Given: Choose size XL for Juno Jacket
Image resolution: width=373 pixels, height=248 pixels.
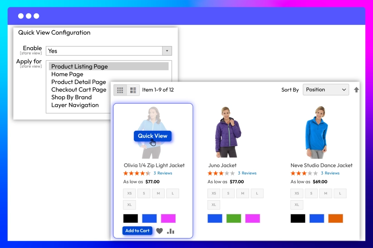Looking at the screenshot, I should point(214,205).
